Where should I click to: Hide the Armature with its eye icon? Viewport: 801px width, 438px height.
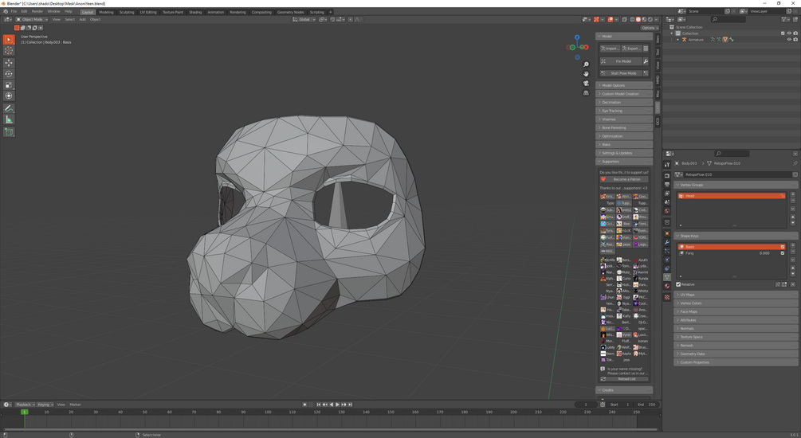[789, 39]
